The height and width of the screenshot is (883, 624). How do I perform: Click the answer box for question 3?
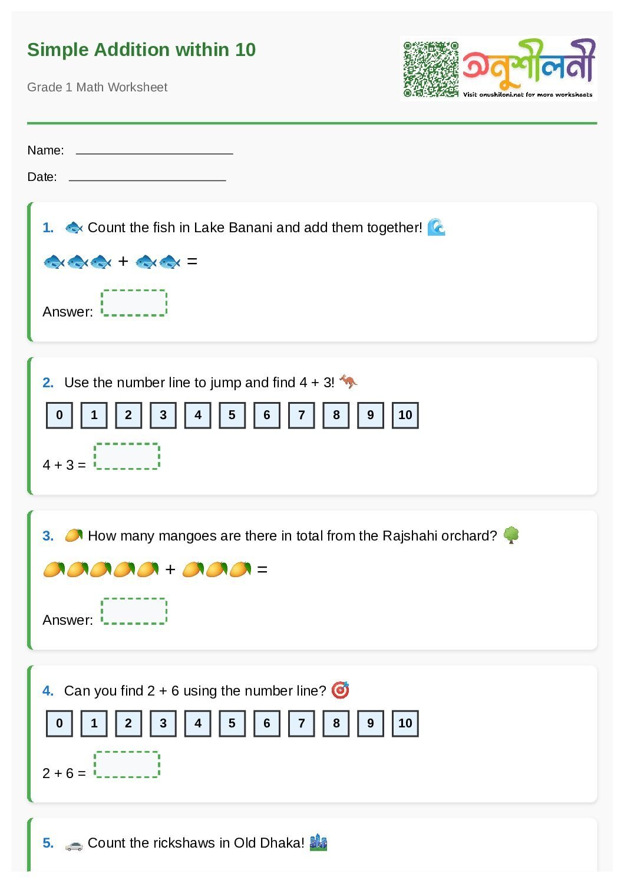point(134,611)
